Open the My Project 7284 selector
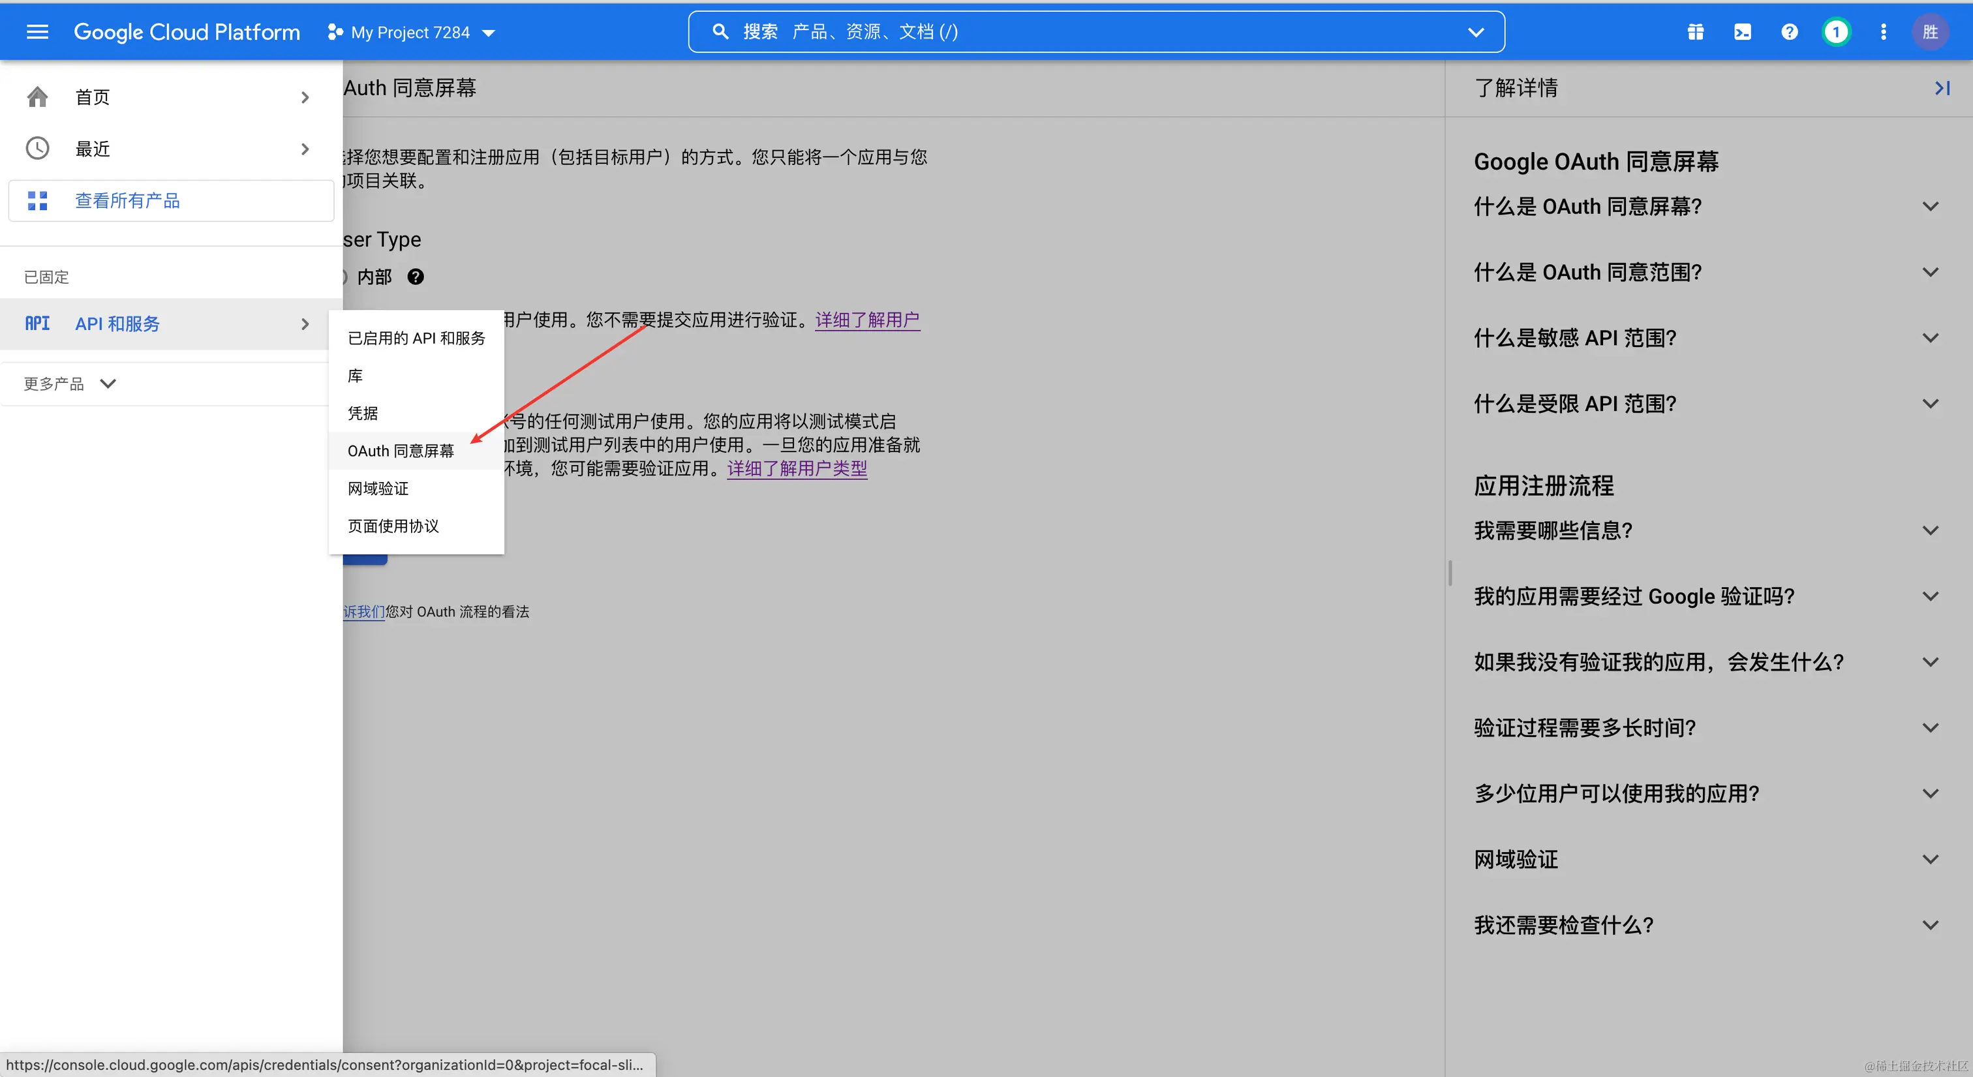 tap(411, 32)
